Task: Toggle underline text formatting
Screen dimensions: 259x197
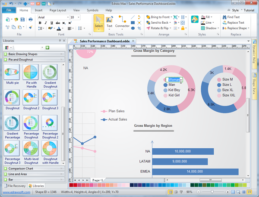Action: point(51,23)
